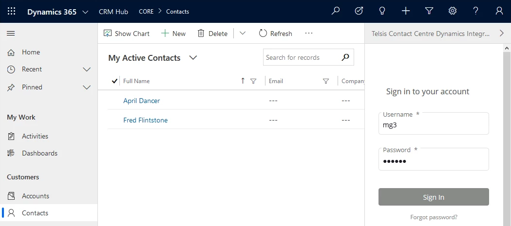Click the plus quick create icon
Image resolution: width=511 pixels, height=226 pixels.
405,11
